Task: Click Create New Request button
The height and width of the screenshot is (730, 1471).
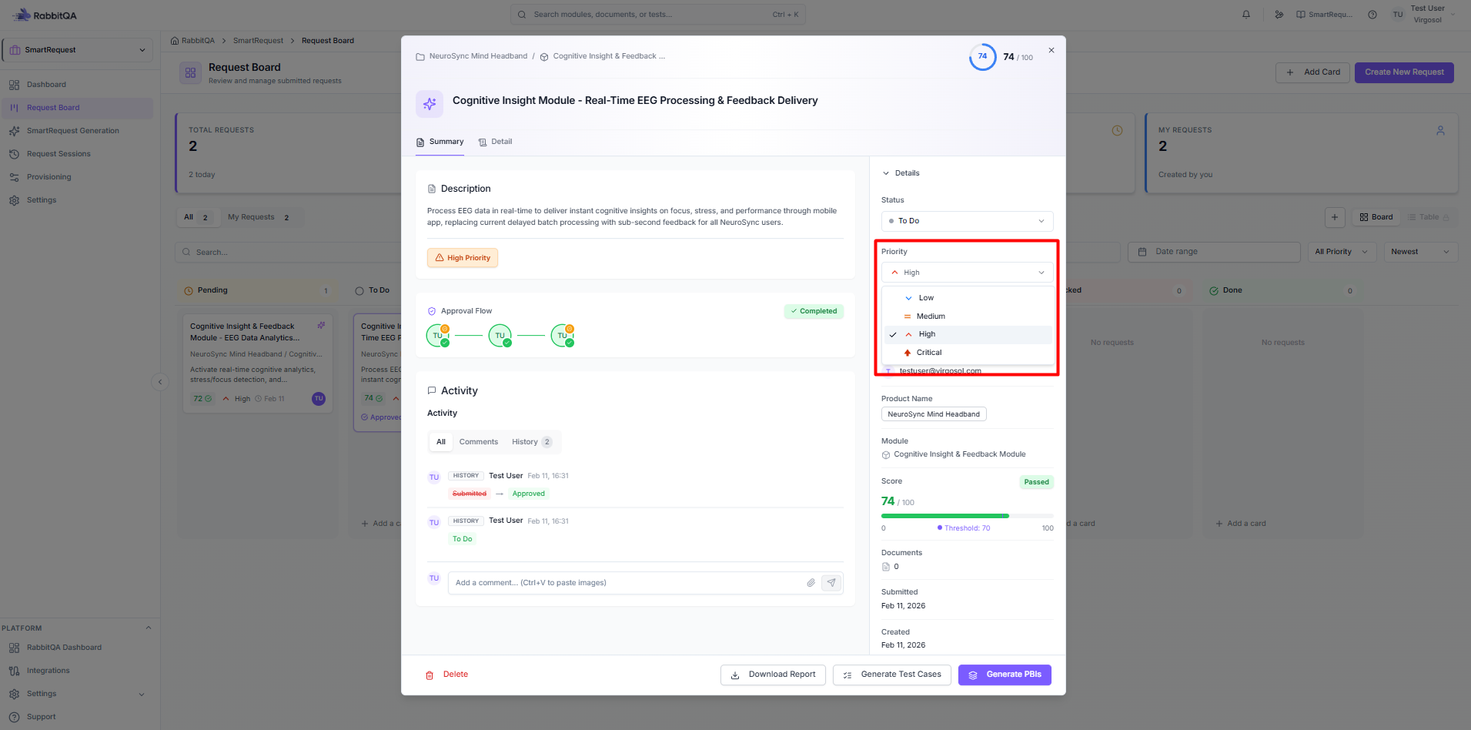Action: point(1404,72)
